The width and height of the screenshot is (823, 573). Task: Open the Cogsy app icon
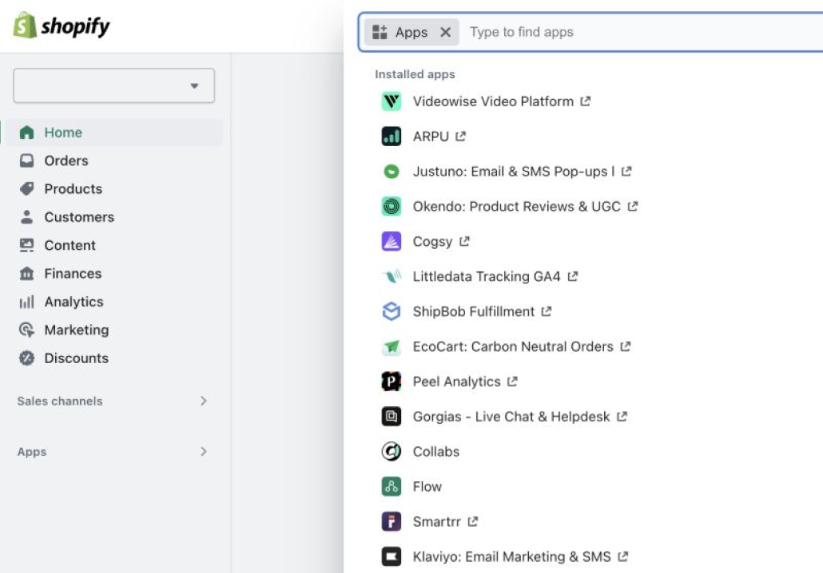(391, 242)
